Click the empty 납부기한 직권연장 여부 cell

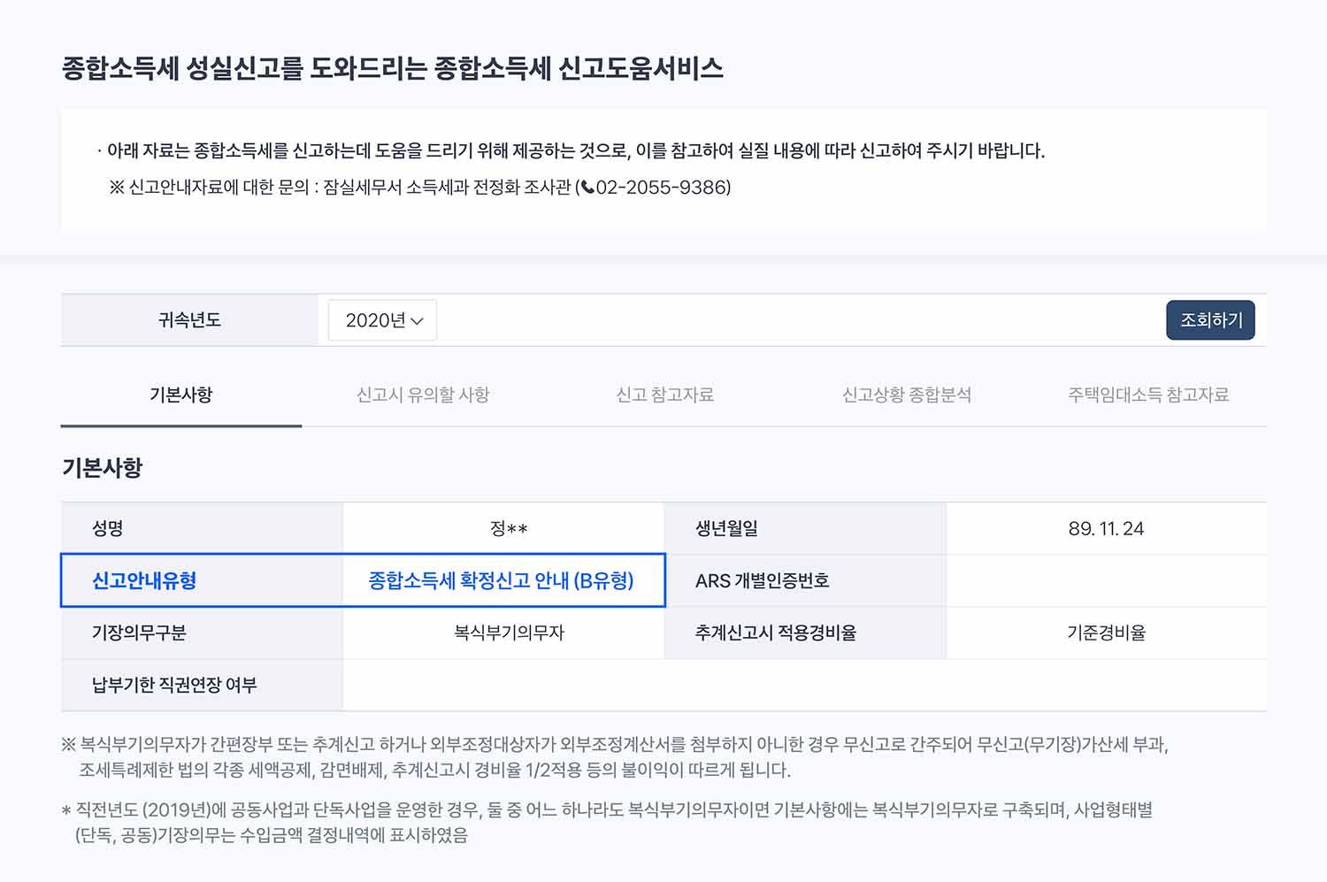pos(803,685)
